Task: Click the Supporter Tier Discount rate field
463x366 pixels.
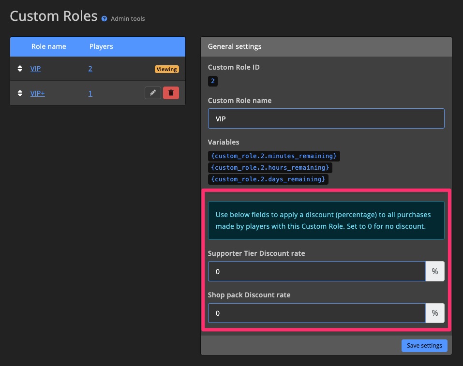Action: [x=316, y=271]
